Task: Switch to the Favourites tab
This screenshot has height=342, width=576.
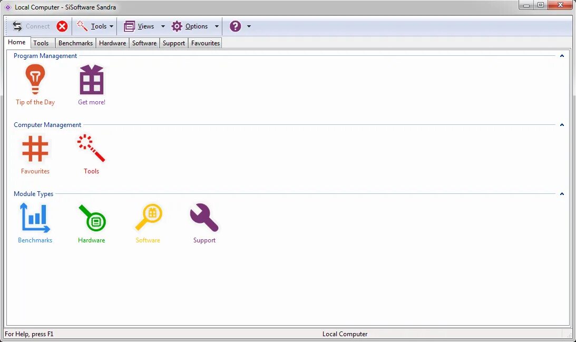Action: [206, 43]
